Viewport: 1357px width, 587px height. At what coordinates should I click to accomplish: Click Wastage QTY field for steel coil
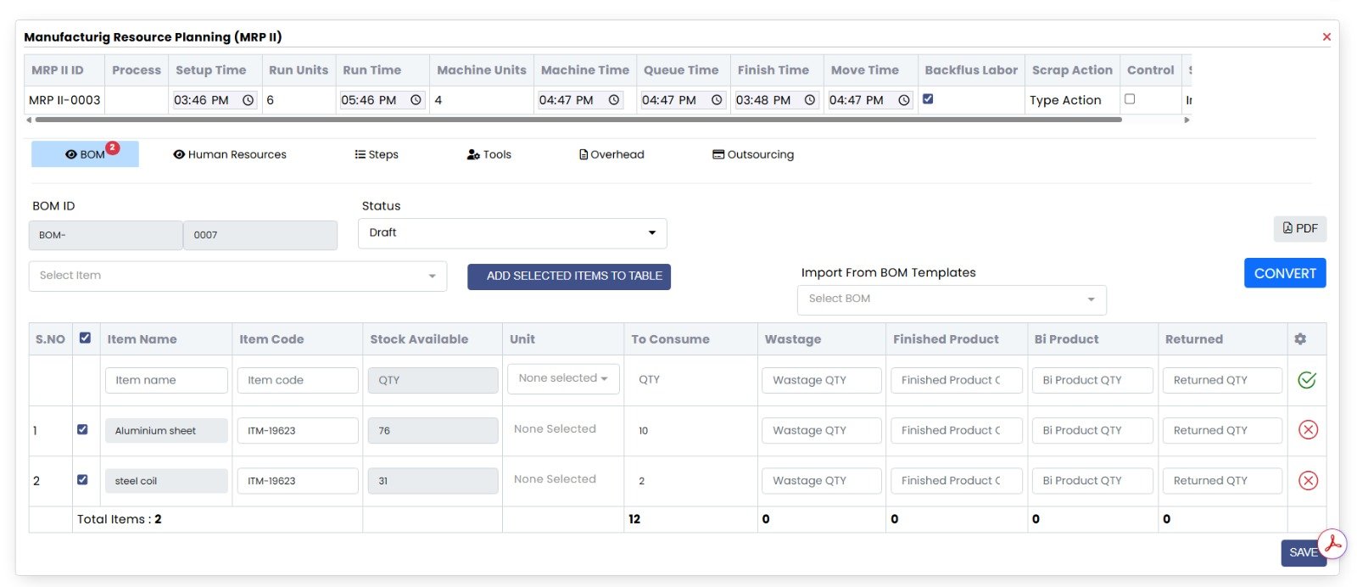pos(820,481)
